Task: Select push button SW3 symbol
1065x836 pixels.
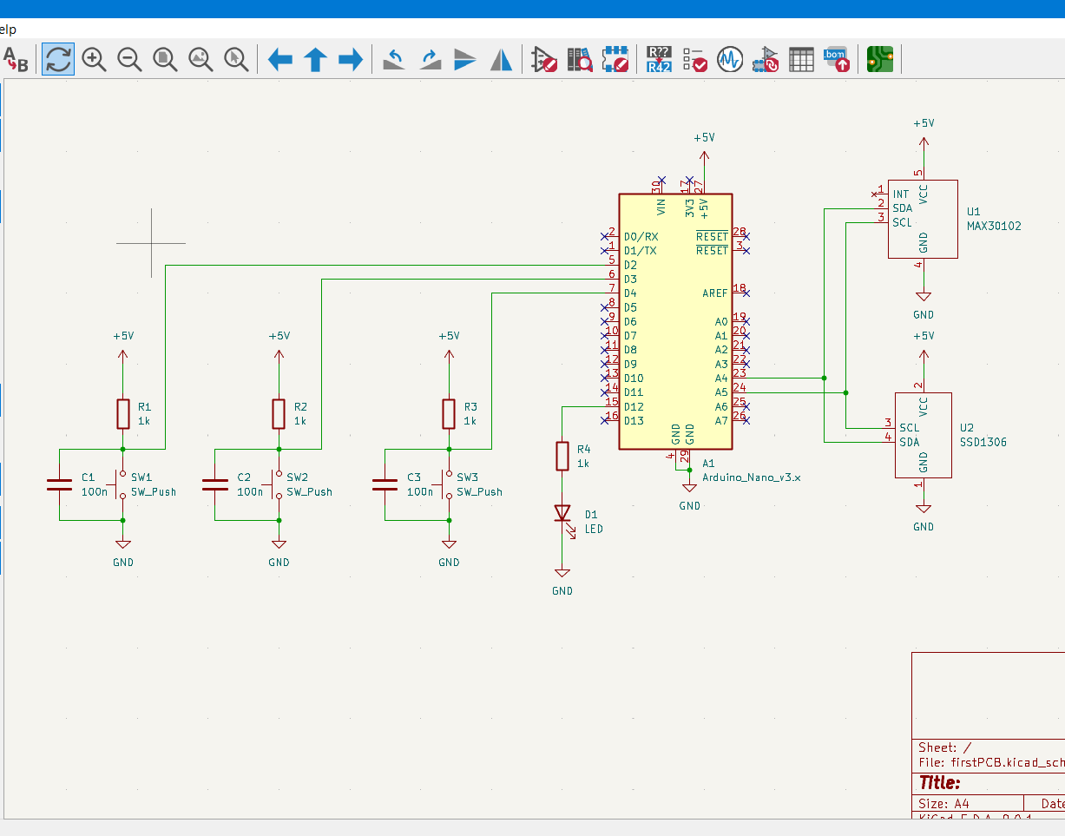Action: [445, 484]
